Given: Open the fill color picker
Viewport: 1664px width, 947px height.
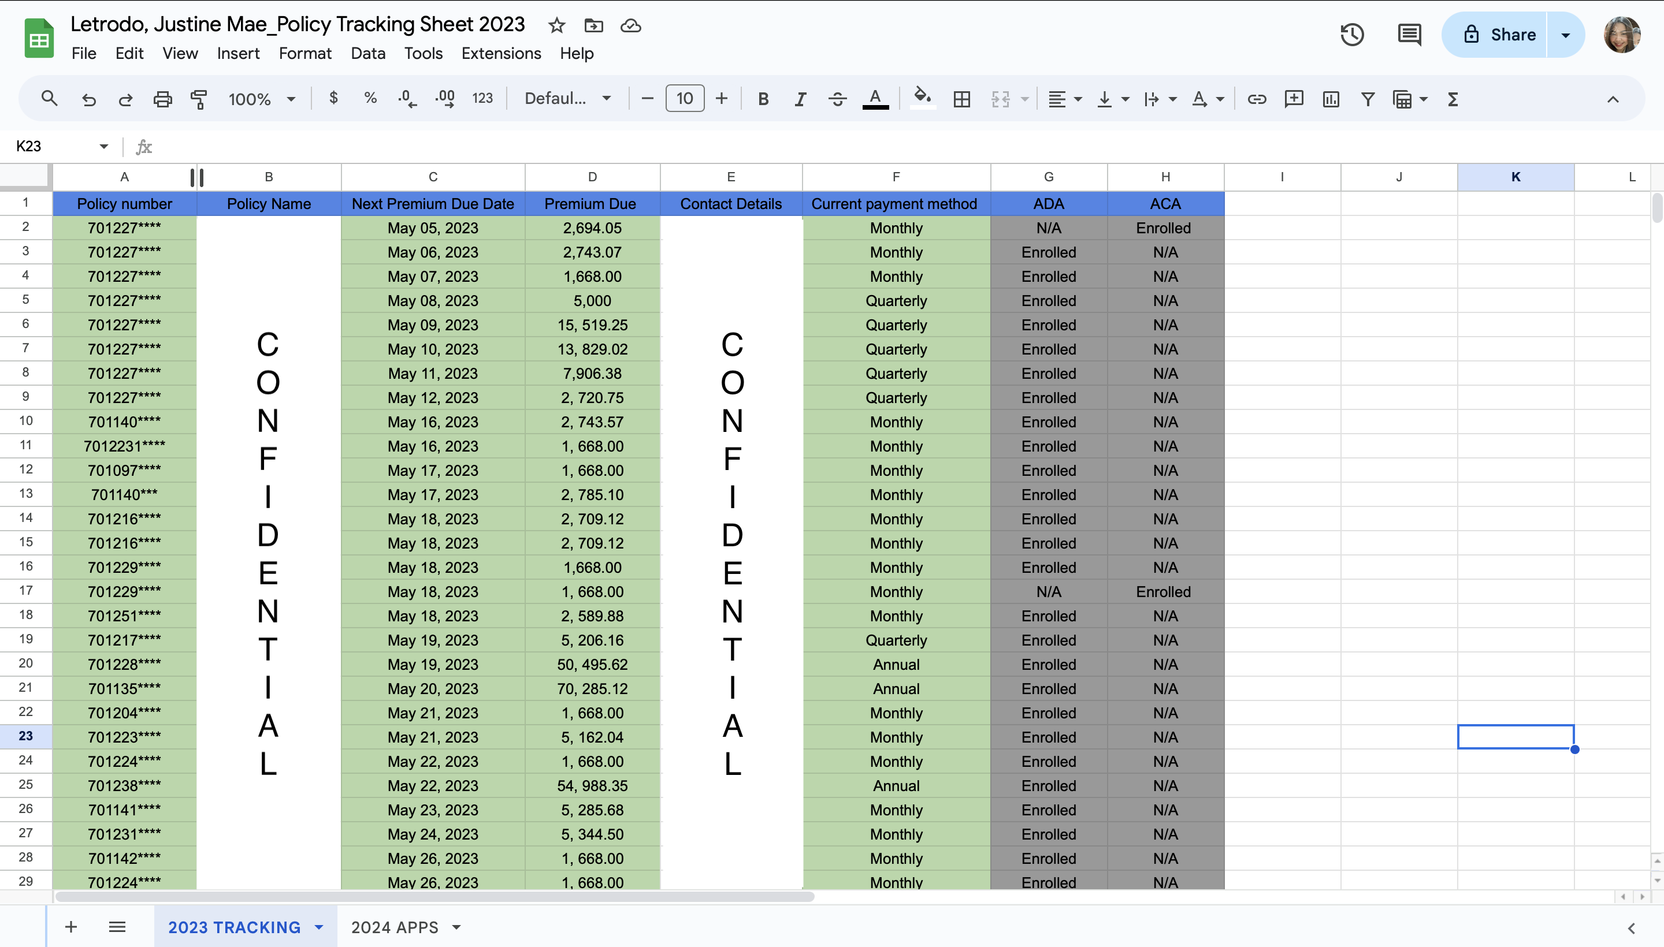Looking at the screenshot, I should tap(922, 99).
